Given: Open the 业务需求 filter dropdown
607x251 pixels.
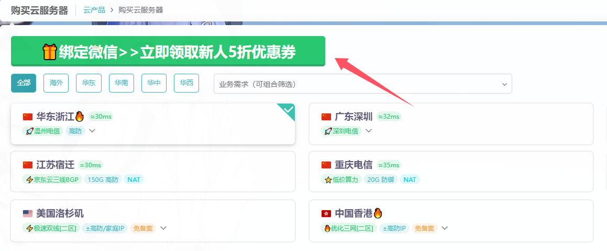Looking at the screenshot, I should 363,84.
